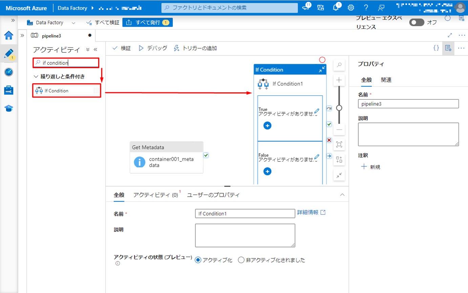This screenshot has width=468, height=293.
Task: Toggle the preview experience switch
Action: pos(417,22)
